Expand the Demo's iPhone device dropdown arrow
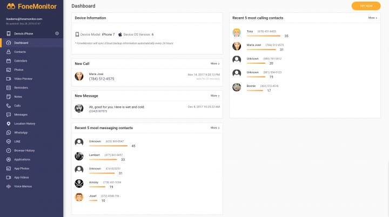Image resolution: width=389 pixels, height=217 pixels. coord(57,33)
